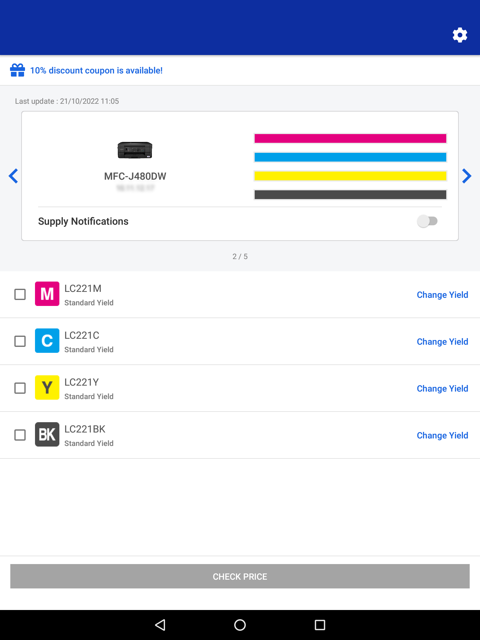The height and width of the screenshot is (640, 480).
Task: Go to the previous printer with left chevron
Action: [x=13, y=176]
